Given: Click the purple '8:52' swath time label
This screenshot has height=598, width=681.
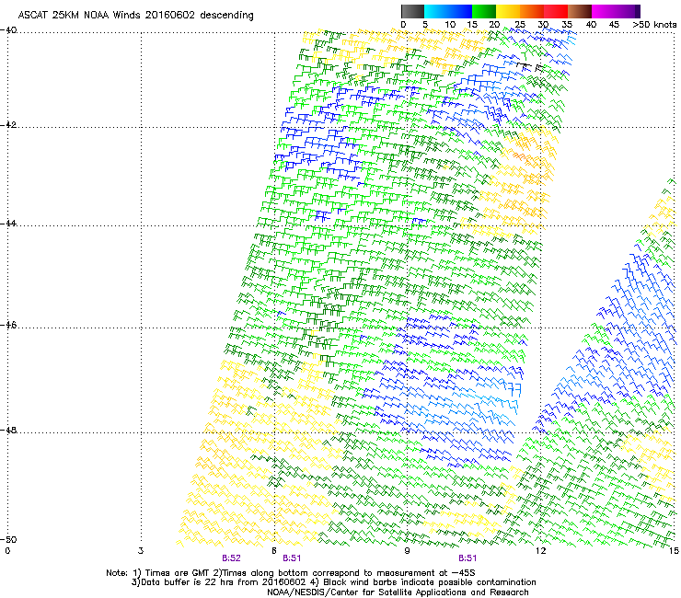Looking at the screenshot, I should (x=231, y=558).
